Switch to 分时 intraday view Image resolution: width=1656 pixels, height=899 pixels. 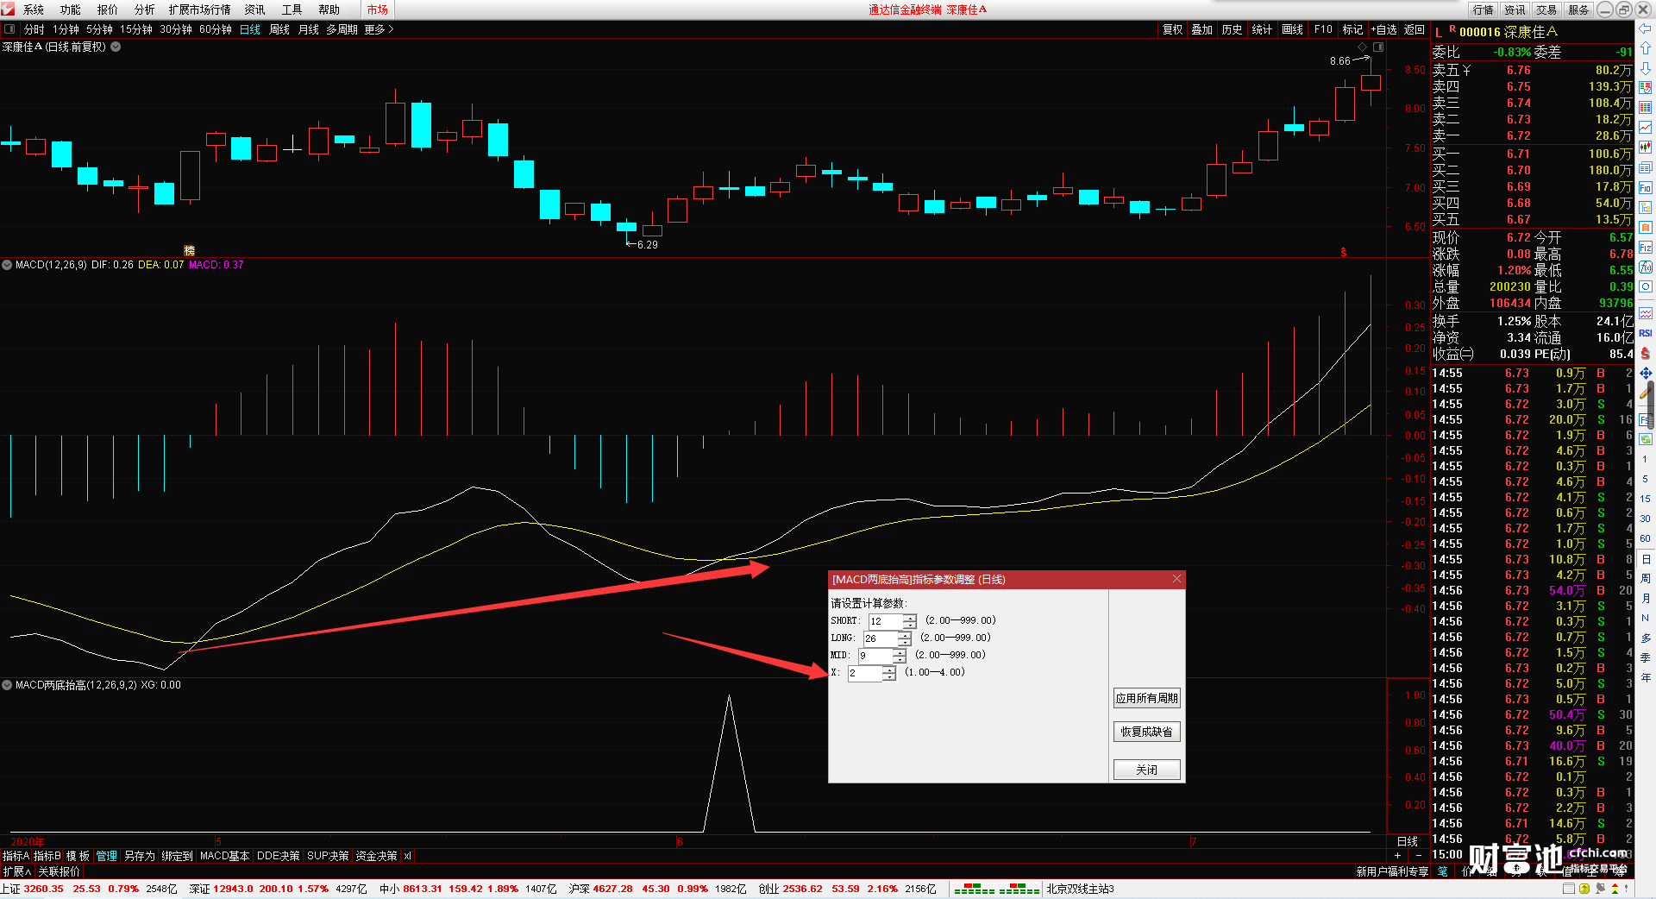click(34, 29)
